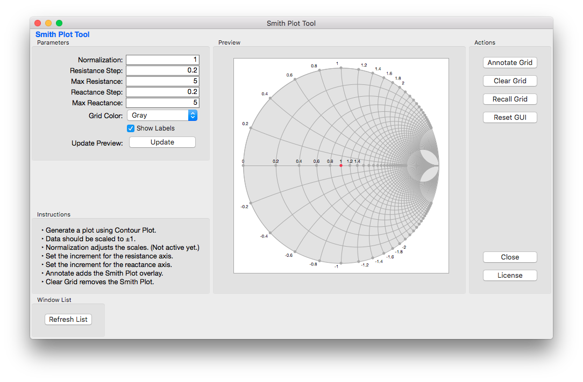
Task: Activate the Recall Grid action
Action: click(509, 99)
